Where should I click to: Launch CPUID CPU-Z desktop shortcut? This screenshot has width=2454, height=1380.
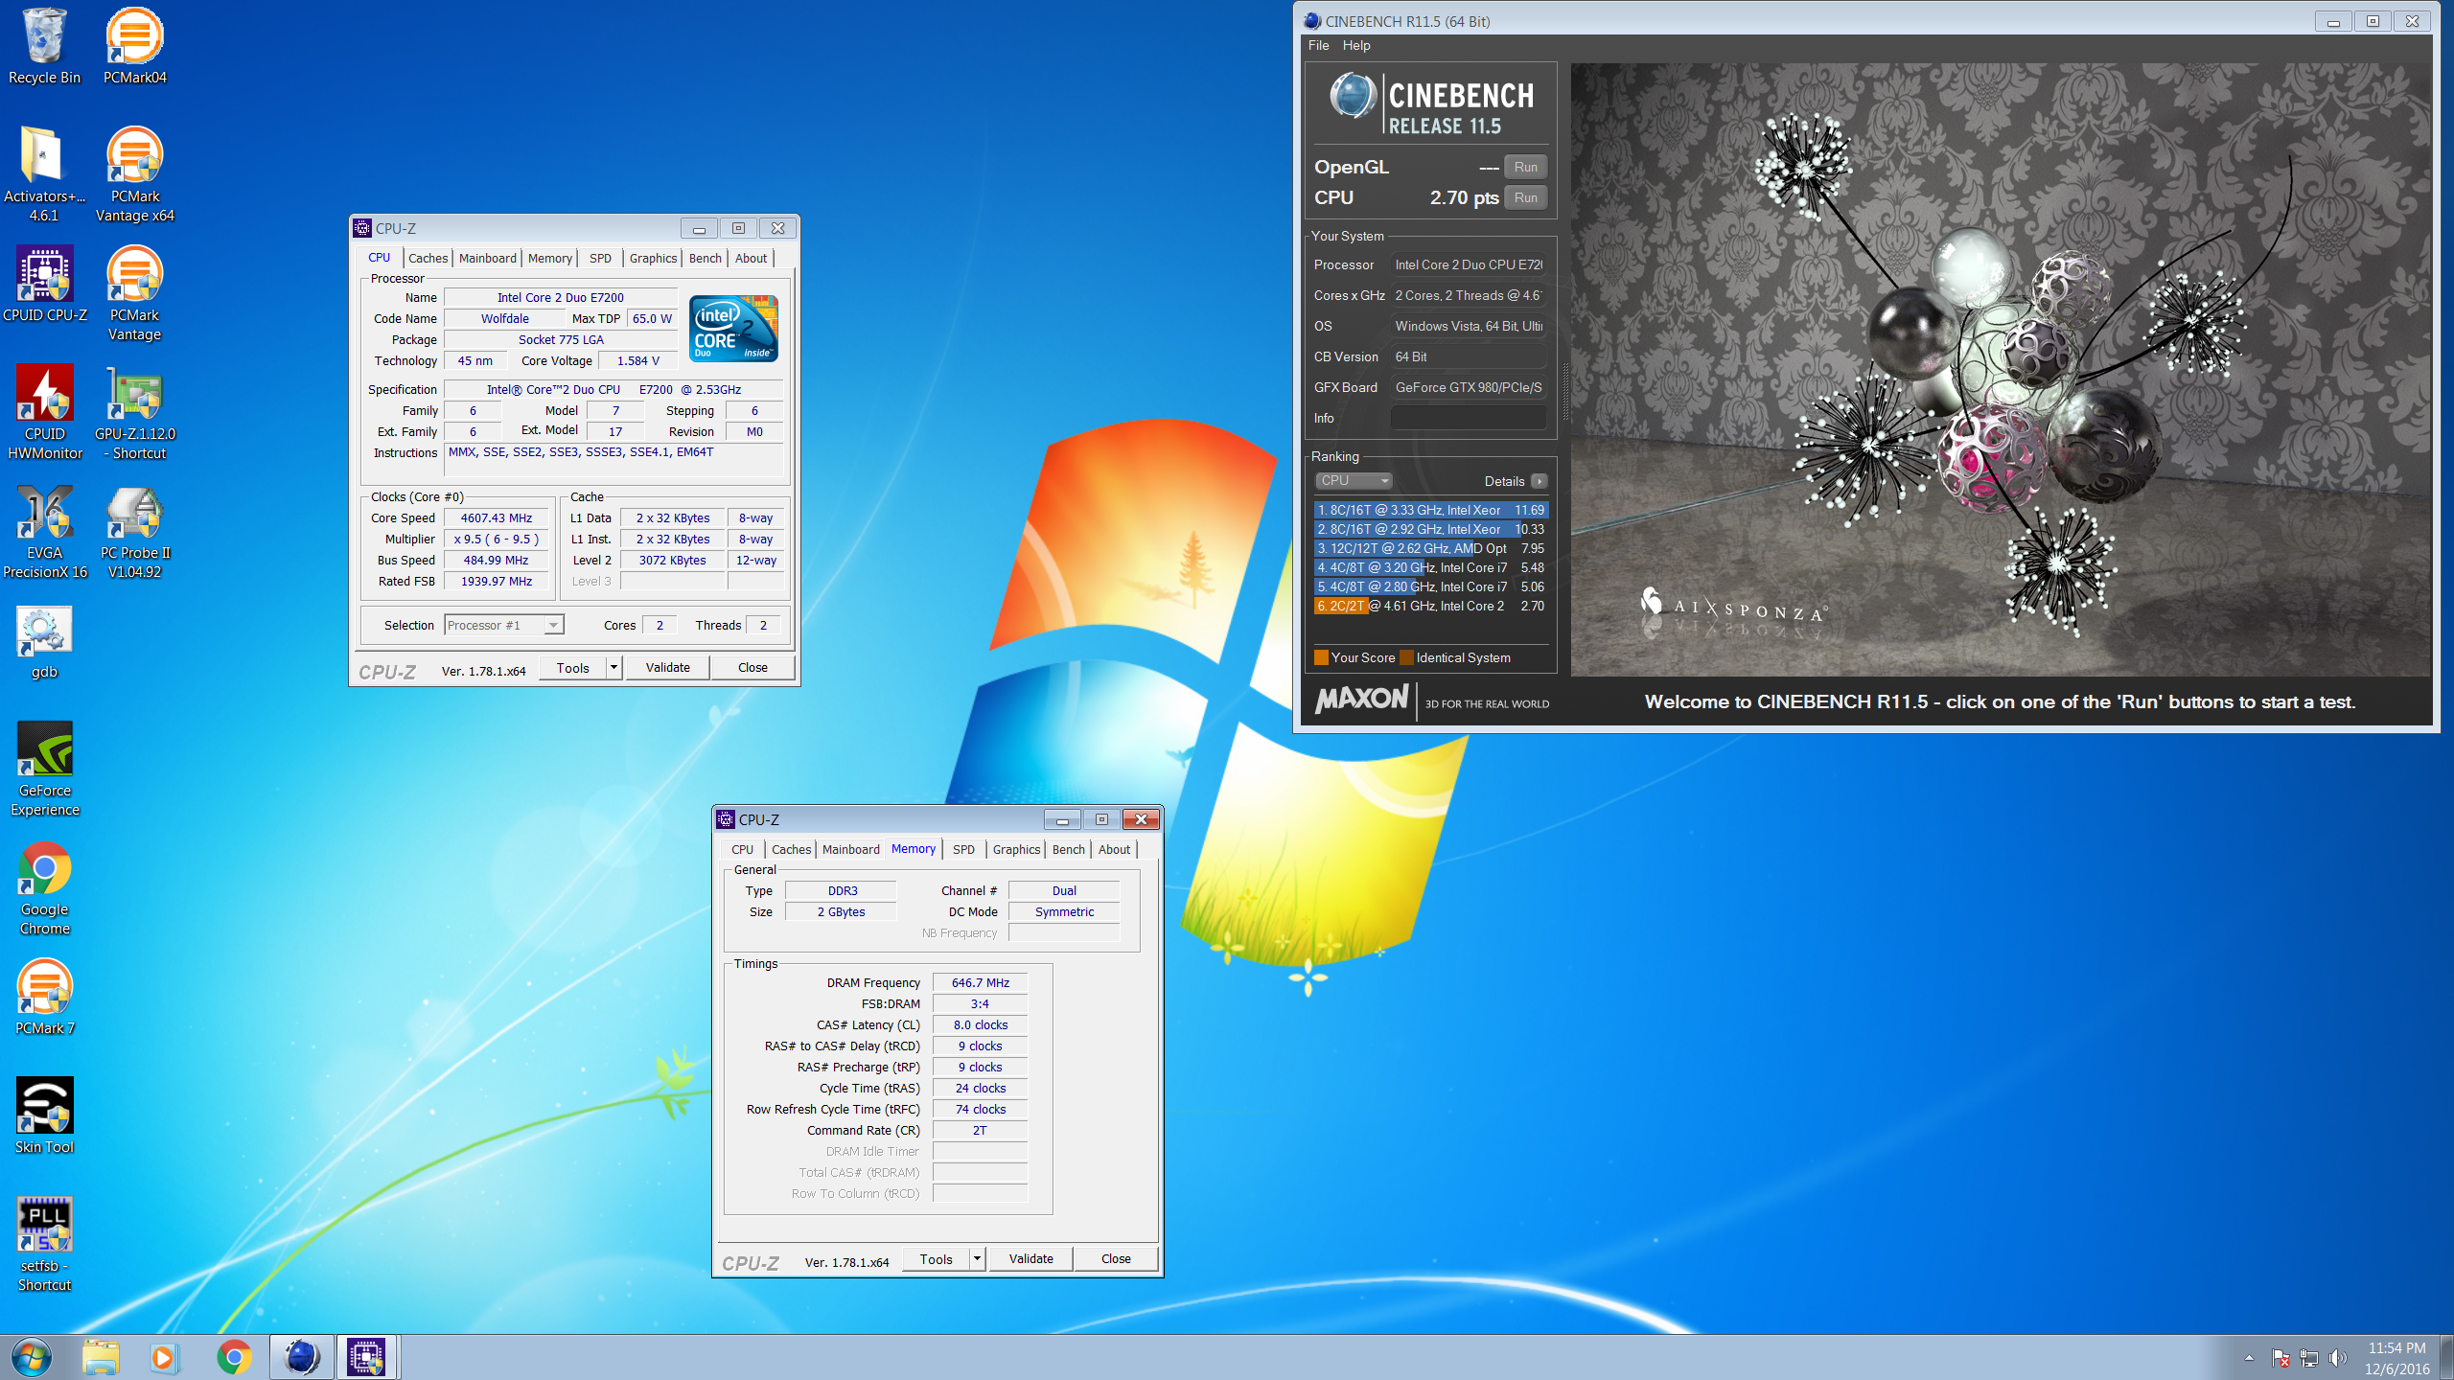coord(44,284)
